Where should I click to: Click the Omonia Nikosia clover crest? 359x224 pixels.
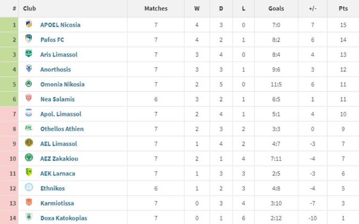click(x=29, y=83)
